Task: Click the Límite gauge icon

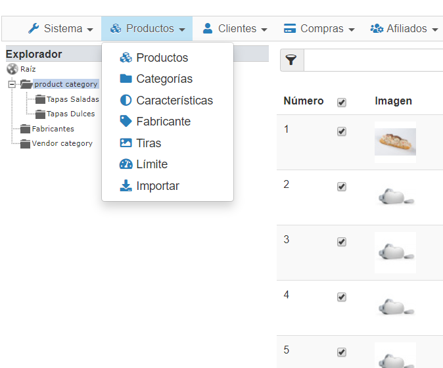Action: (x=126, y=164)
